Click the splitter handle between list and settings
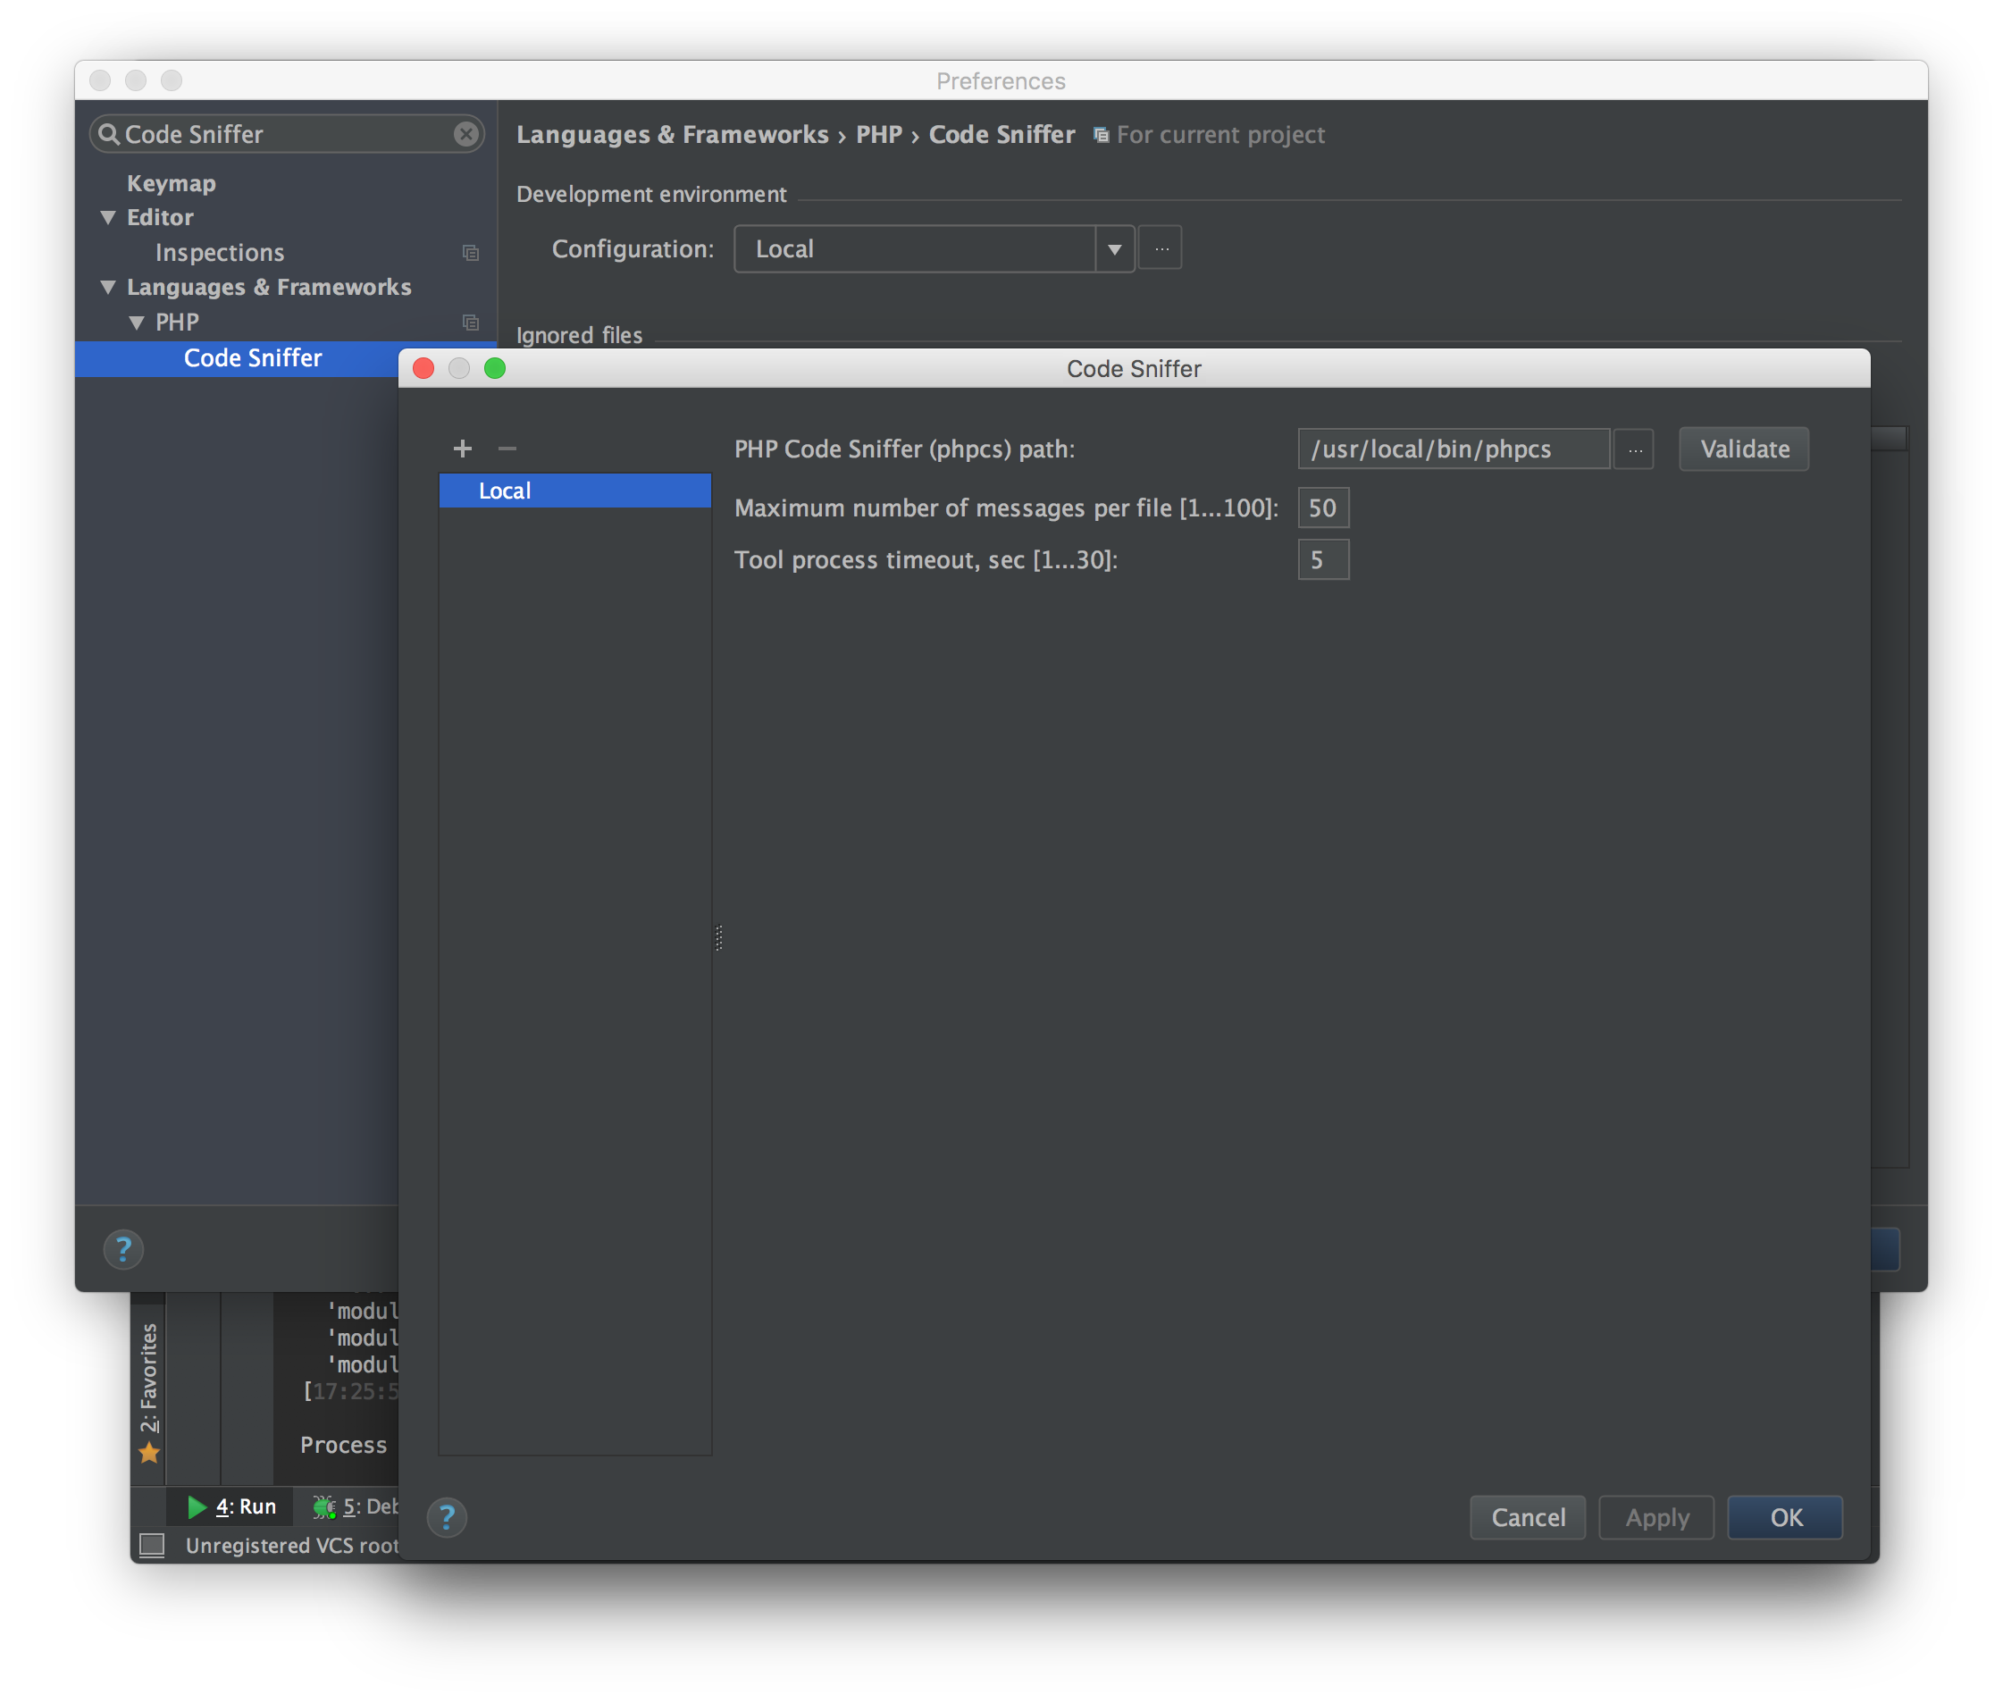2003x1703 pixels. pos(719,937)
